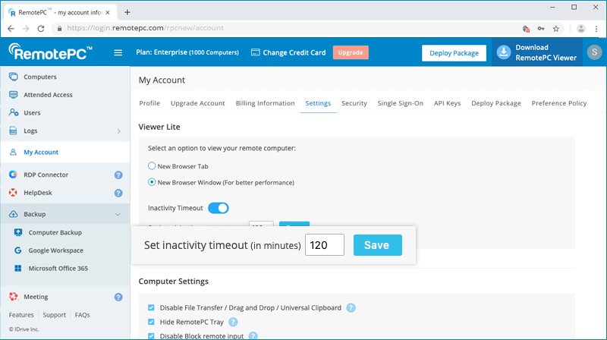Collapse the Backup sidebar section
607x340 pixels.
point(118,215)
